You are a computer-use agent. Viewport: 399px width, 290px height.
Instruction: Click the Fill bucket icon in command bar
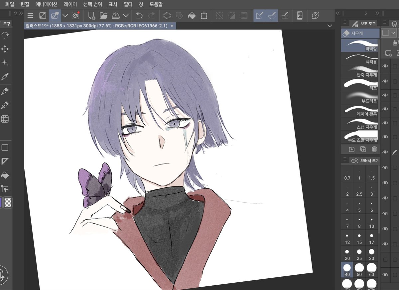pyautogui.click(x=192, y=16)
